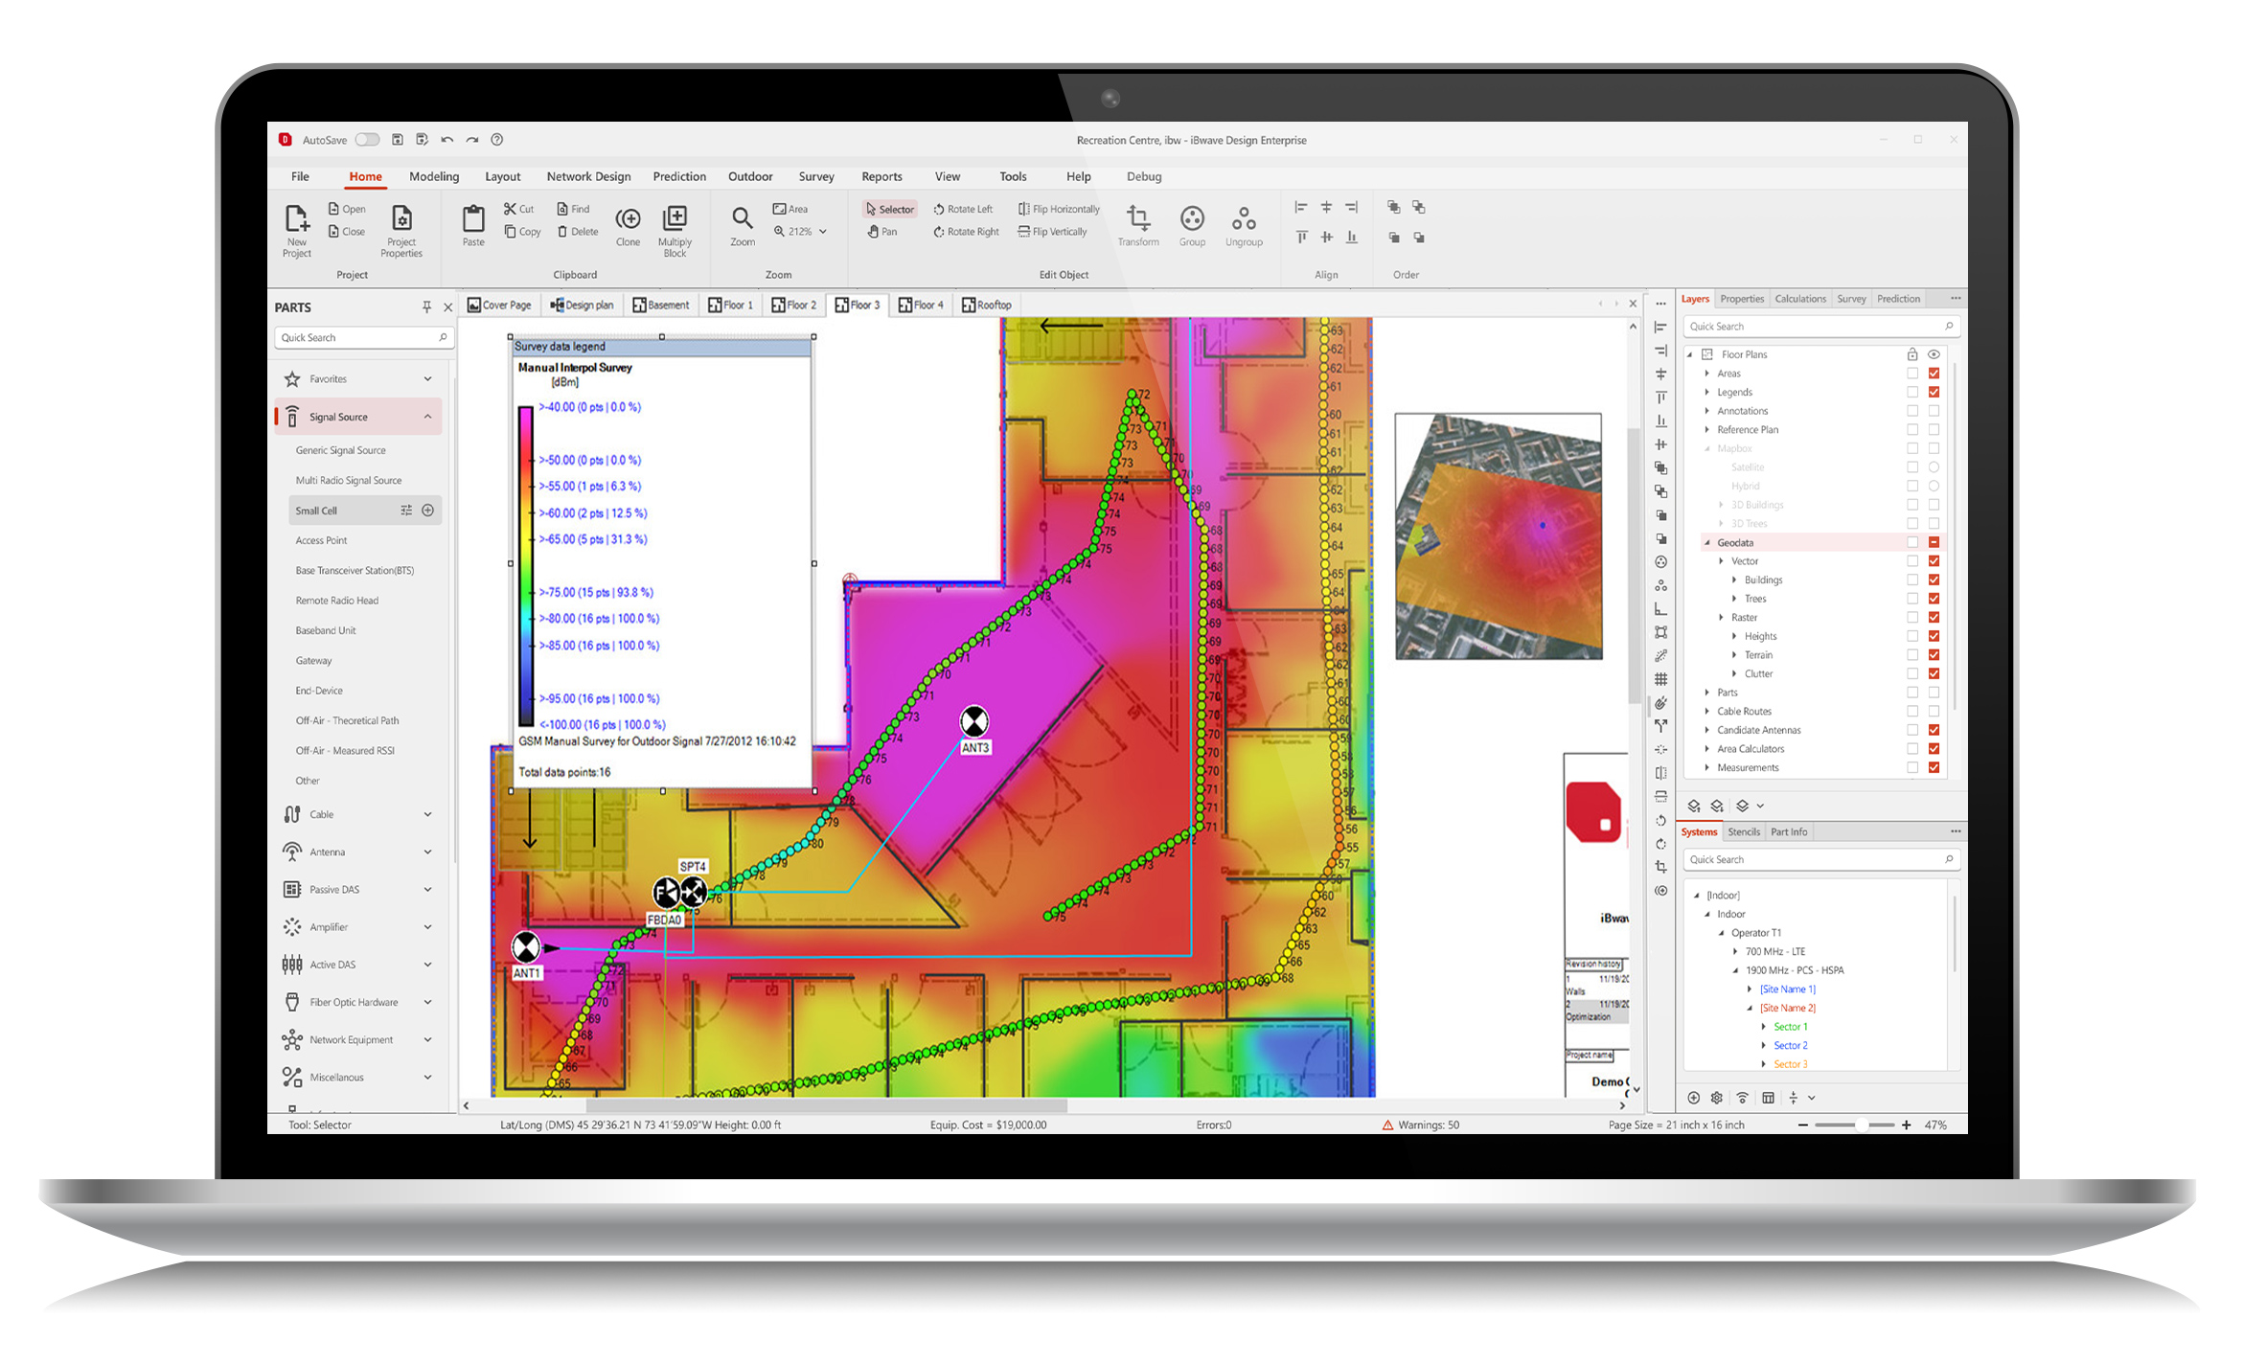Click the Paste icon

pyautogui.click(x=473, y=220)
